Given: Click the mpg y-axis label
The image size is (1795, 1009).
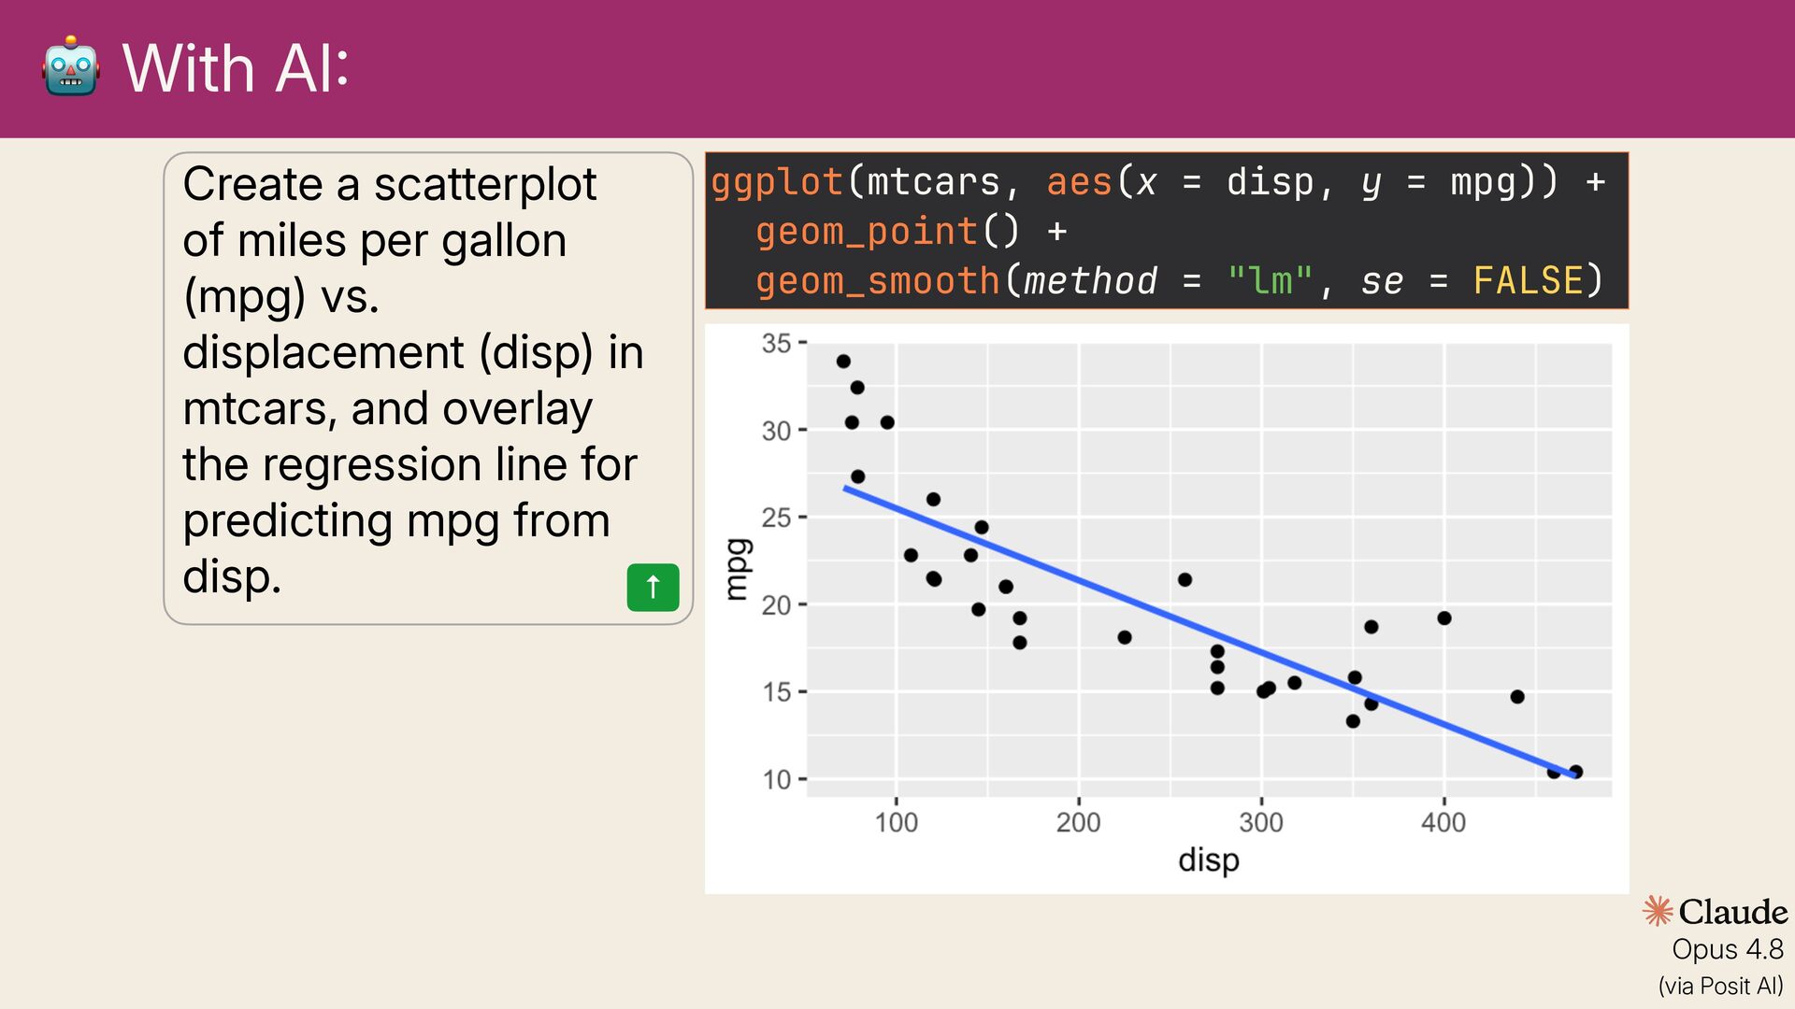Looking at the screenshot, I should [738, 569].
